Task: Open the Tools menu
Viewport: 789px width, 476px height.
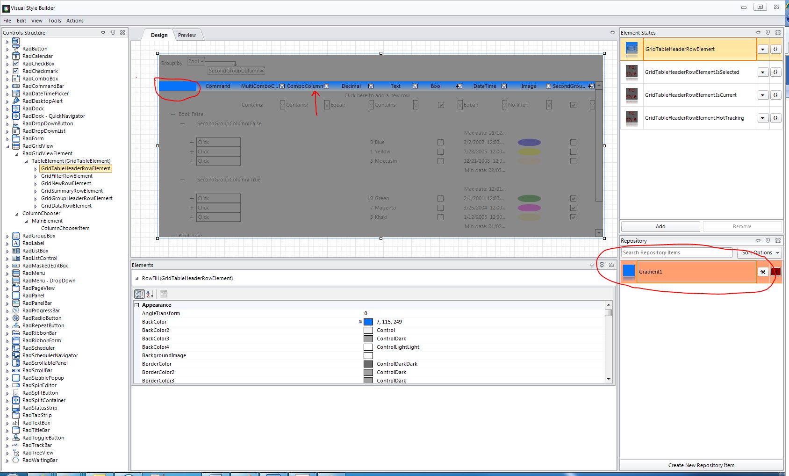Action: (55, 21)
